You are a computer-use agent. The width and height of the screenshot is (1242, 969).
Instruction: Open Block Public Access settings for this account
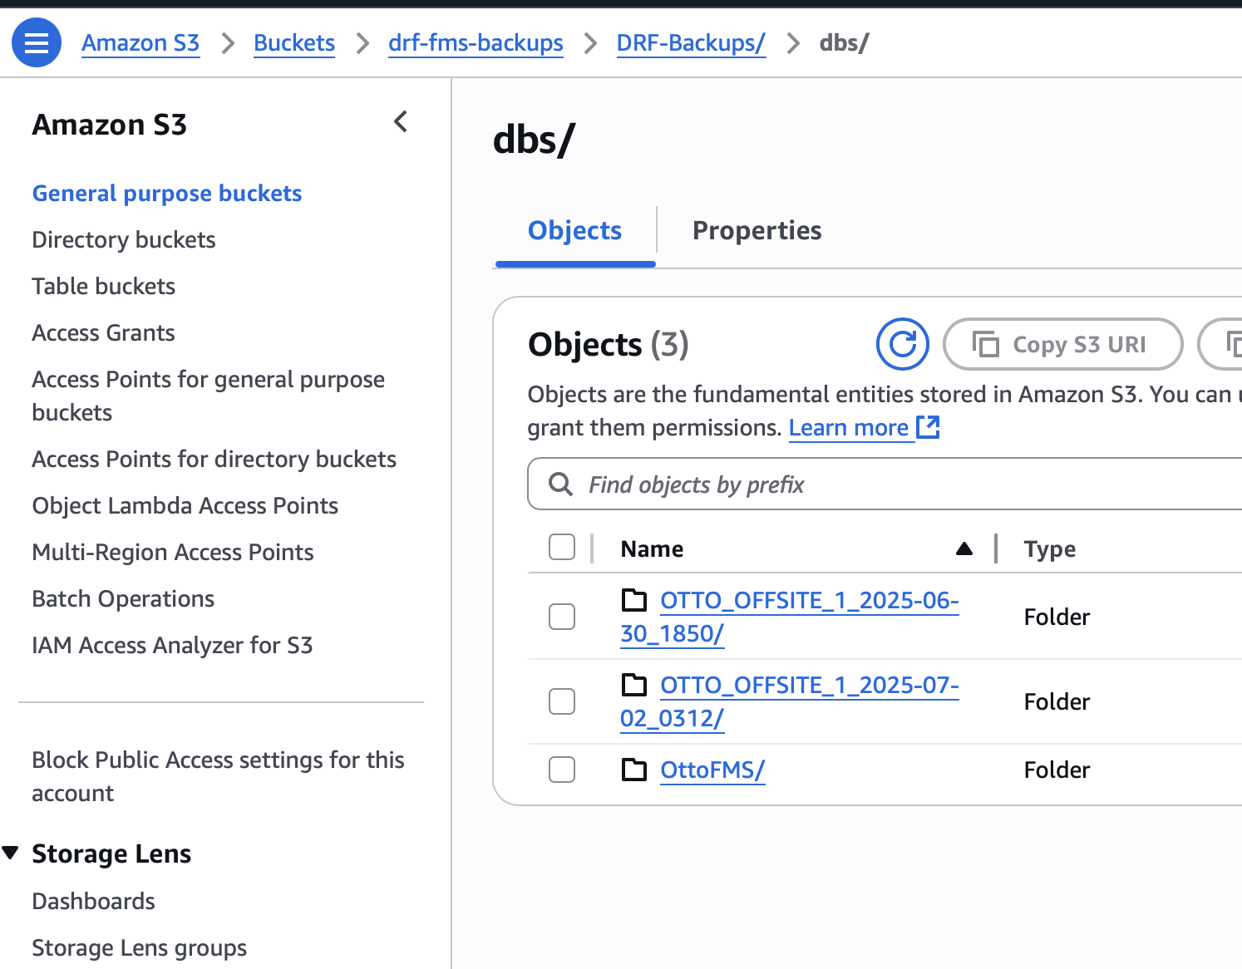click(218, 777)
